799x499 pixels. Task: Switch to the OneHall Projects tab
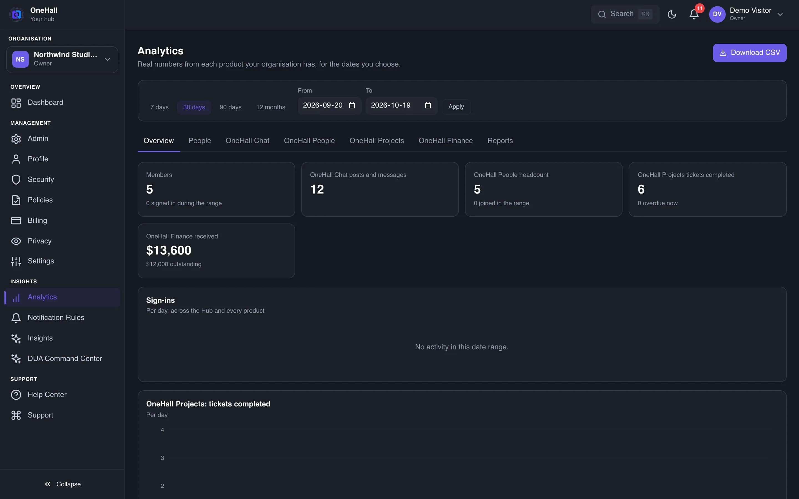376,141
